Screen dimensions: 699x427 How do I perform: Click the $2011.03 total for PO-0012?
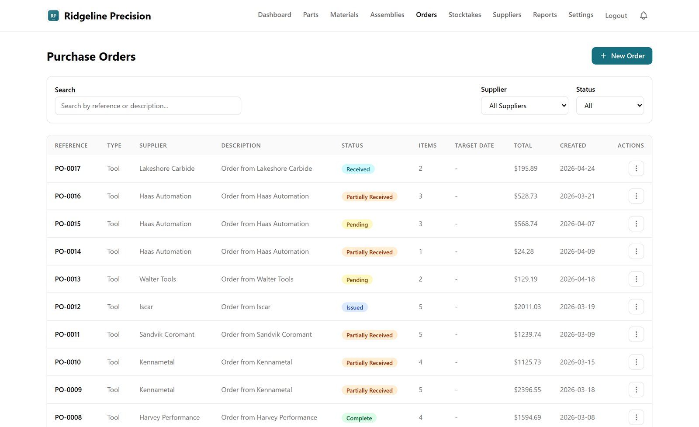[527, 306]
